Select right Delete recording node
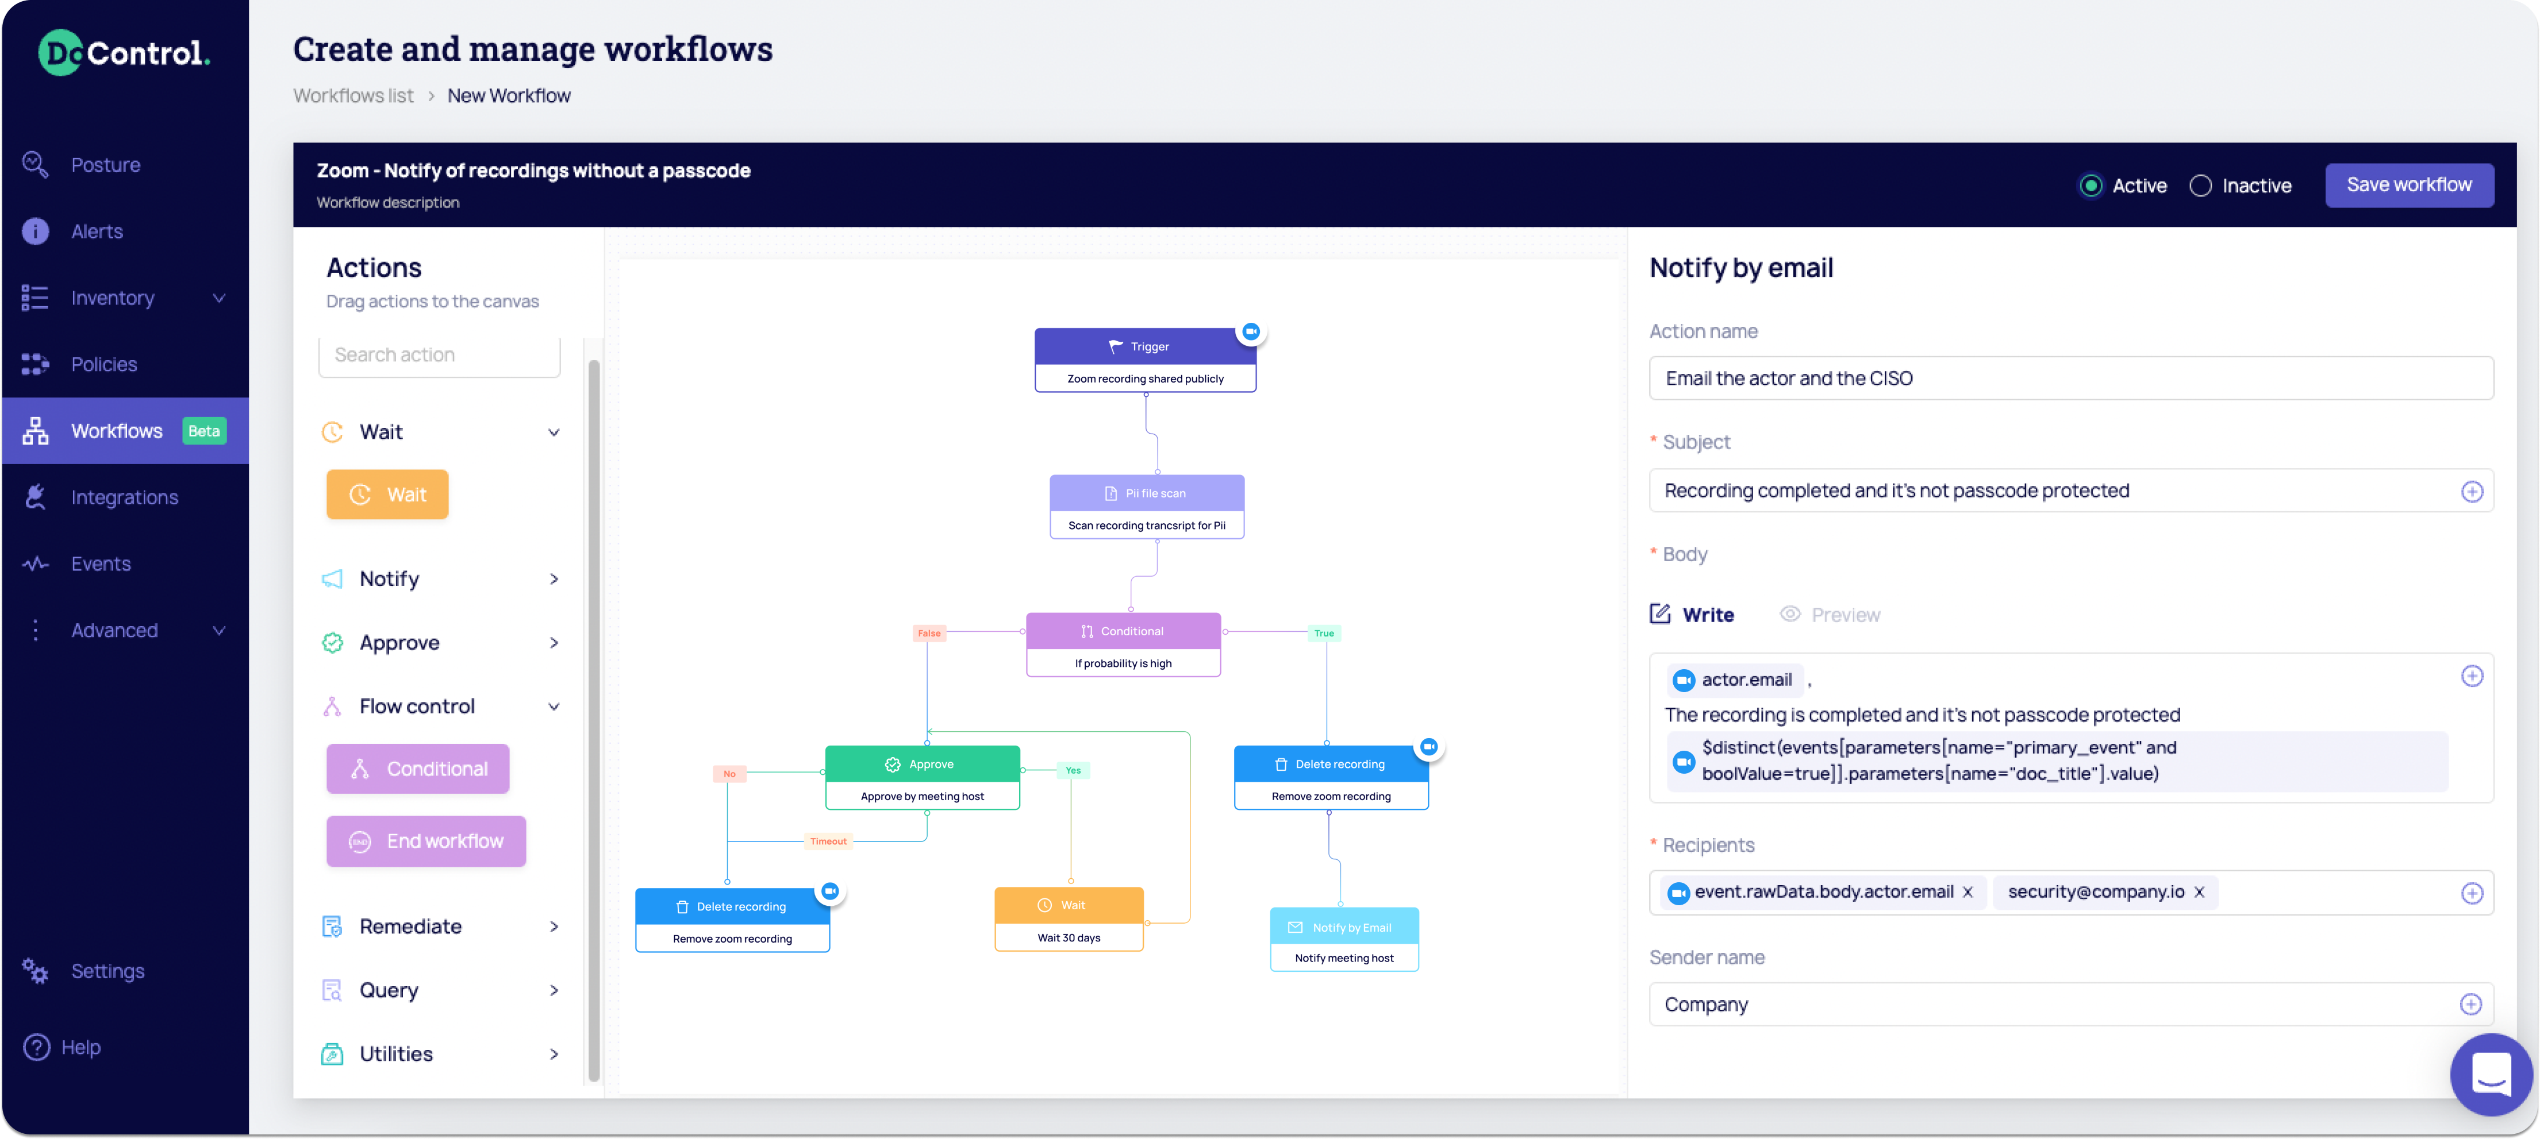Viewport: 2540px width, 1139px height. click(x=1331, y=778)
